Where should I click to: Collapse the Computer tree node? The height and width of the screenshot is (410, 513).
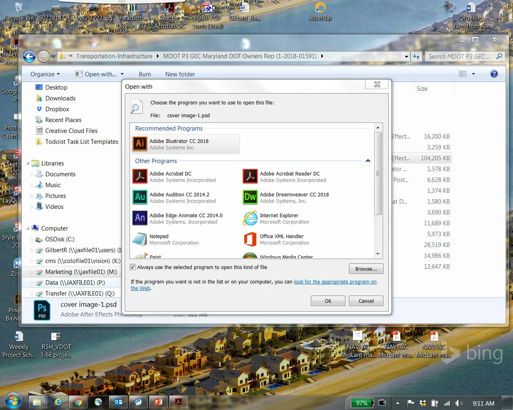(x=28, y=228)
